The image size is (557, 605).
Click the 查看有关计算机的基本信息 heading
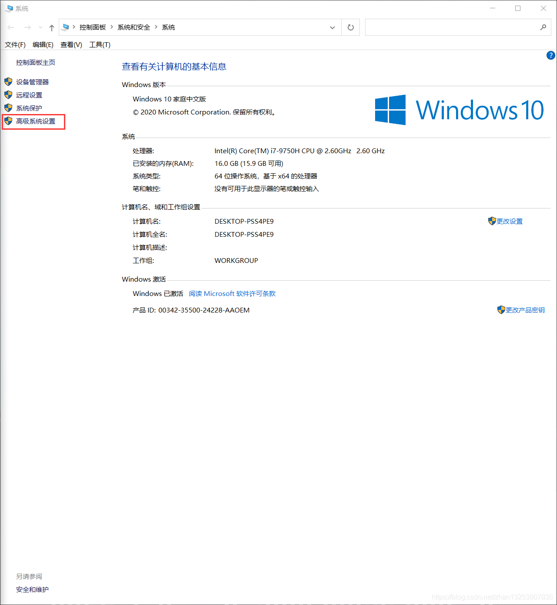pos(174,67)
